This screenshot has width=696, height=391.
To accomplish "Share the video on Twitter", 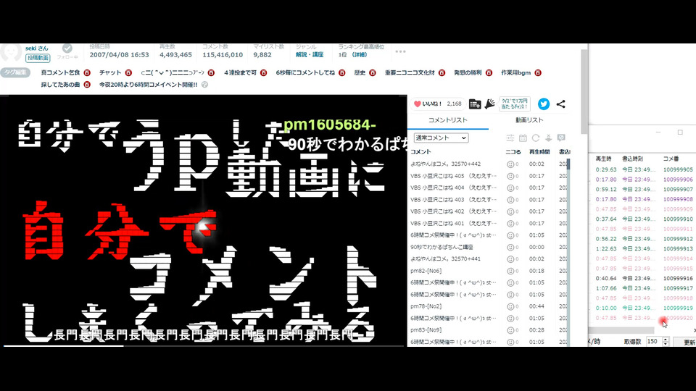I will tap(543, 104).
